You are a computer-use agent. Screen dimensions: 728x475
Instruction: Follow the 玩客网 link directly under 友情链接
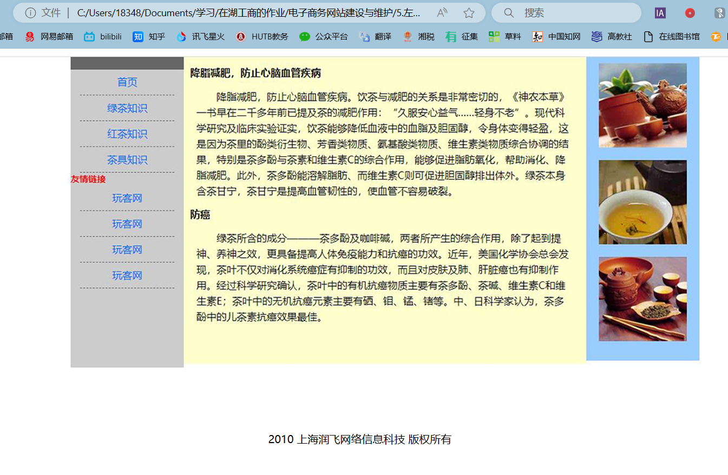coord(127,198)
